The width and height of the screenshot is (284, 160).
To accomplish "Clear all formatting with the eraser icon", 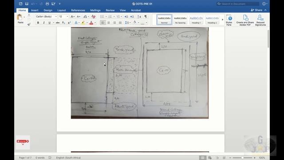I will 94,16.
